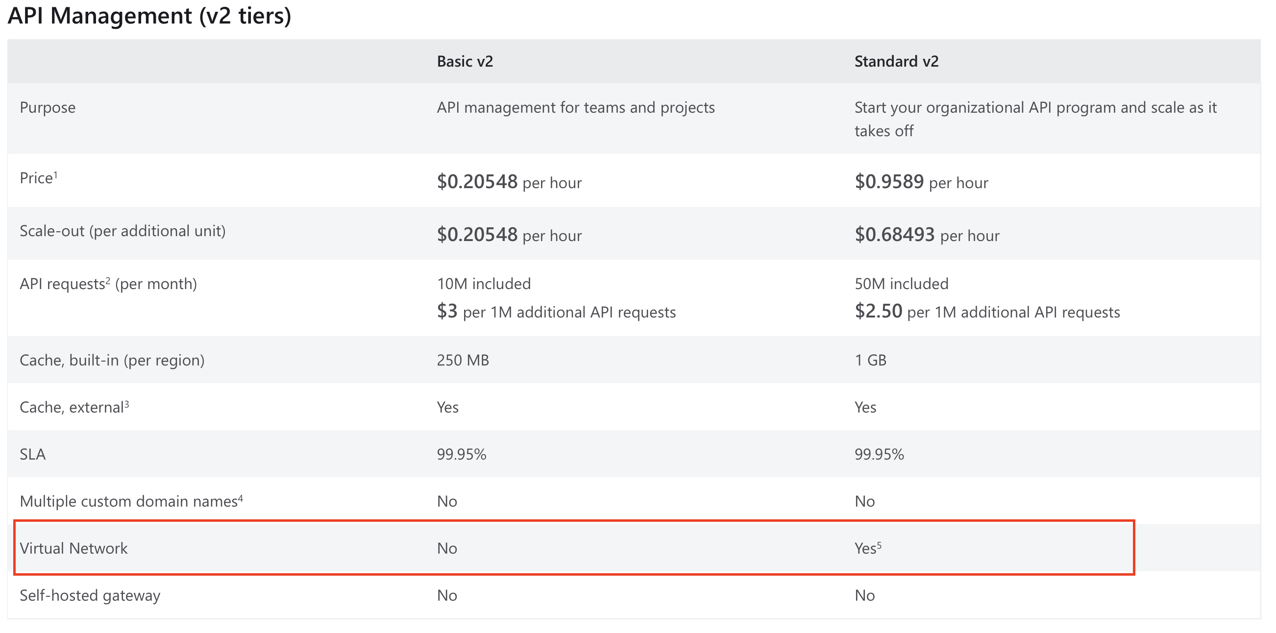Click the Basic v2 250 MB cache value

click(x=463, y=360)
